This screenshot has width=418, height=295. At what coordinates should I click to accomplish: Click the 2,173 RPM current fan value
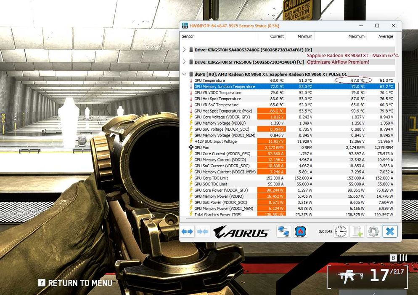[274, 147]
